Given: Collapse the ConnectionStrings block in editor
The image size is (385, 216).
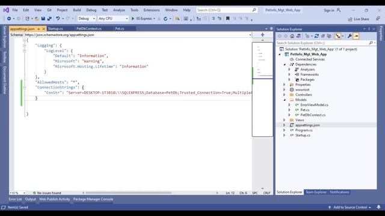Looking at the screenshot, I should pyautogui.click(x=24, y=88).
